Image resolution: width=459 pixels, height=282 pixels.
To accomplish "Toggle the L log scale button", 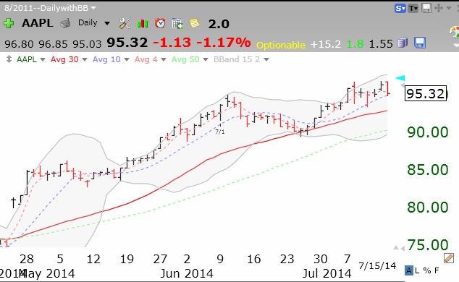I will [x=417, y=271].
